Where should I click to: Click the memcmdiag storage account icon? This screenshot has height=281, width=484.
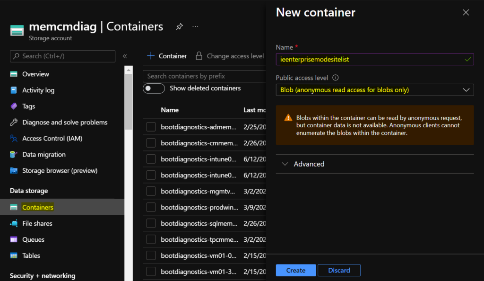tap(17, 31)
